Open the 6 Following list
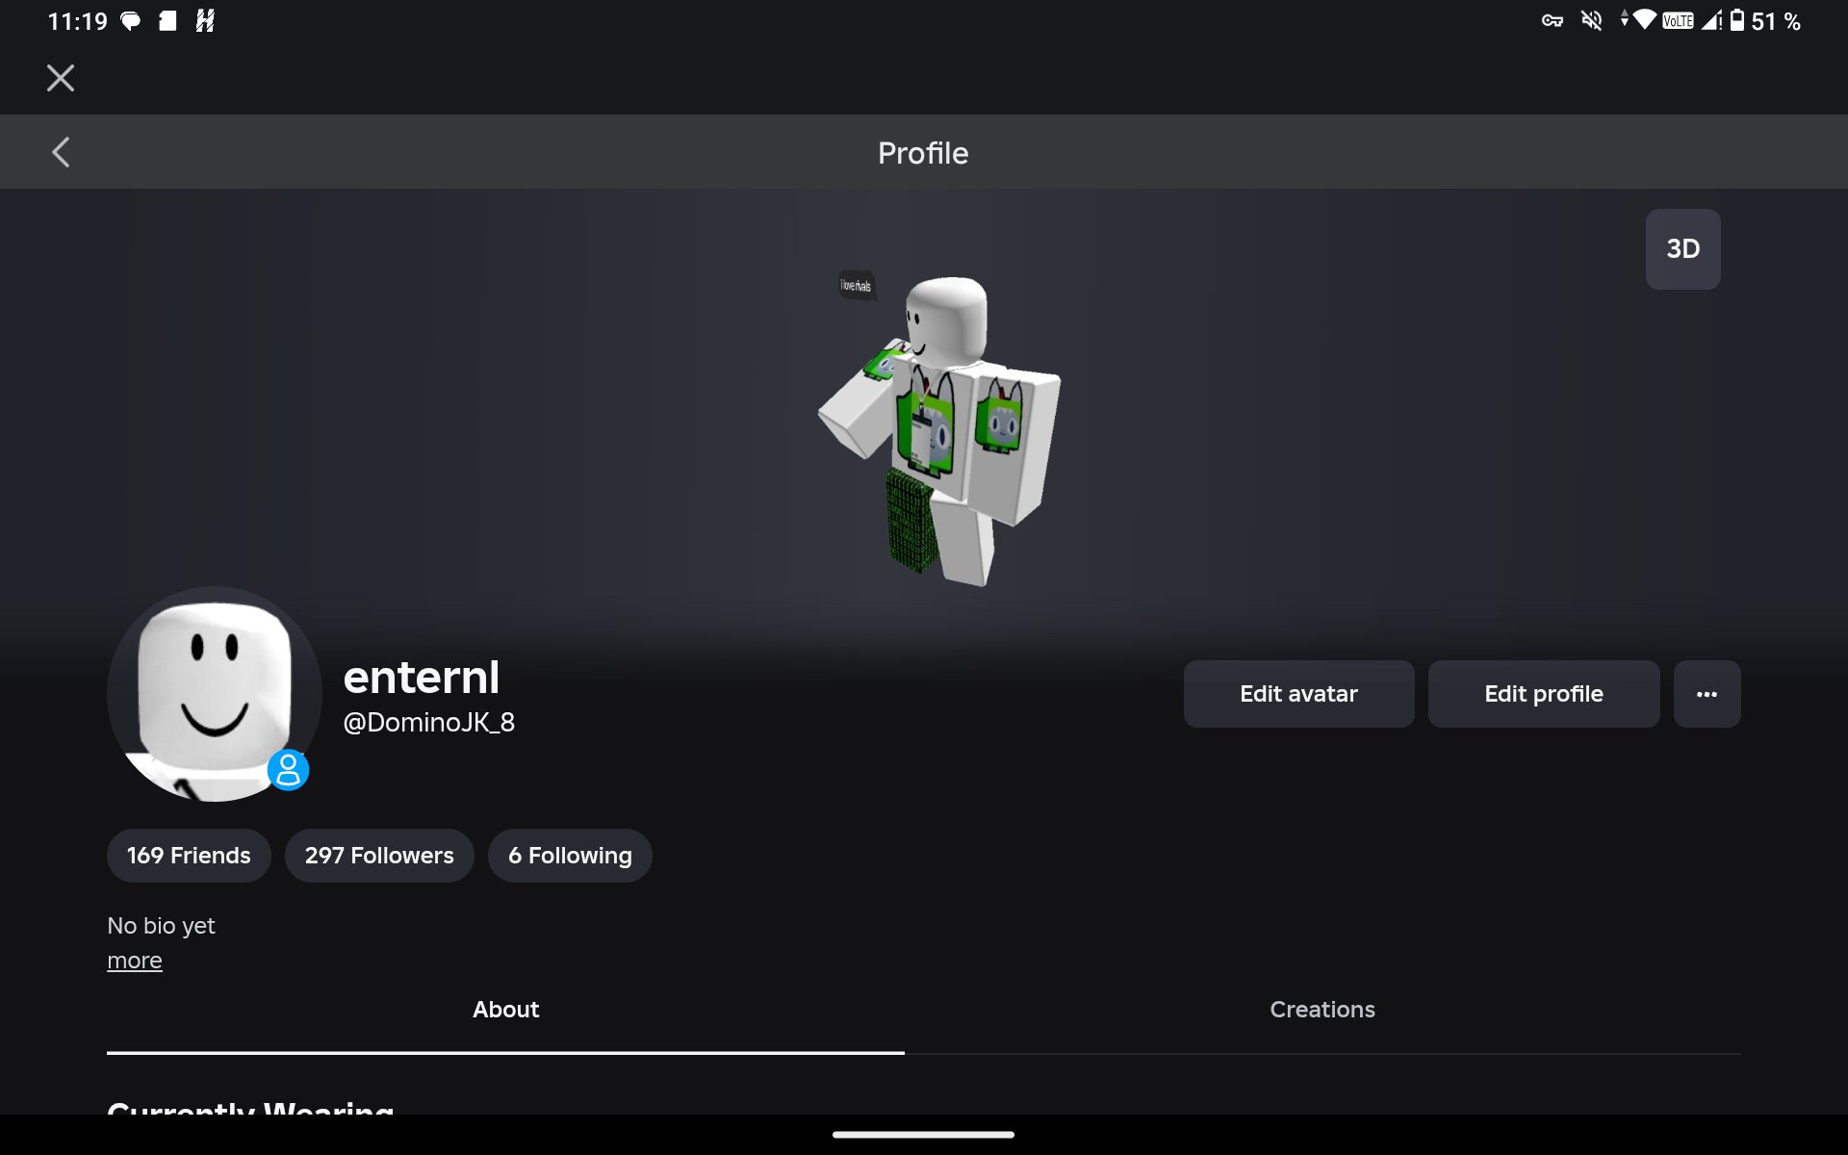Image resolution: width=1848 pixels, height=1155 pixels. pos(570,856)
